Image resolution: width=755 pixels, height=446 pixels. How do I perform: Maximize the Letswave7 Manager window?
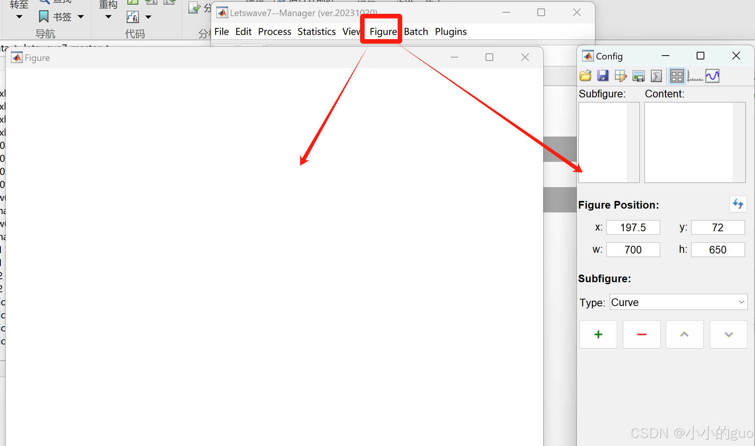[541, 12]
